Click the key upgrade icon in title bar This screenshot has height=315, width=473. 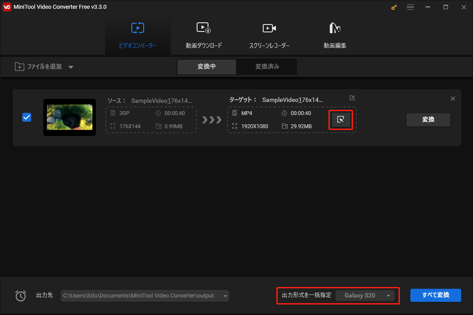[x=393, y=7]
